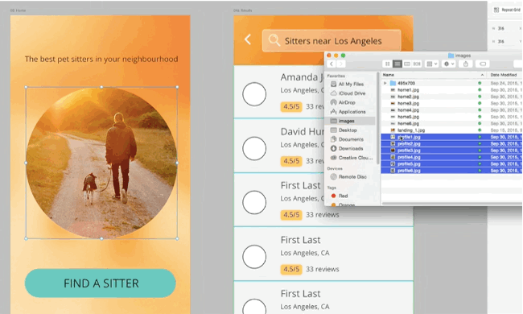Switch Finder to list view
This screenshot has width=523, height=314.
click(x=397, y=64)
